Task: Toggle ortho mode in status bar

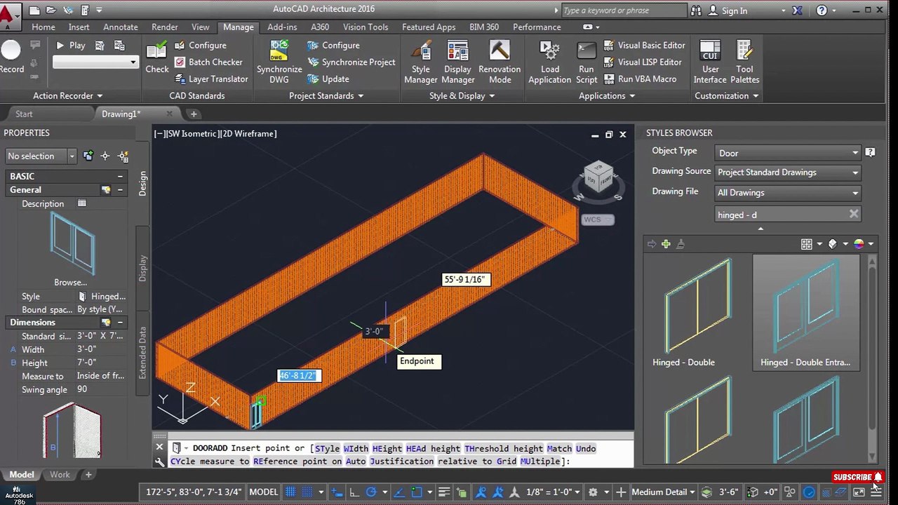Action: tap(354, 492)
